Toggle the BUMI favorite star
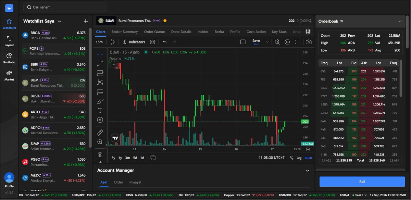The image size is (411, 200). pos(165,21)
